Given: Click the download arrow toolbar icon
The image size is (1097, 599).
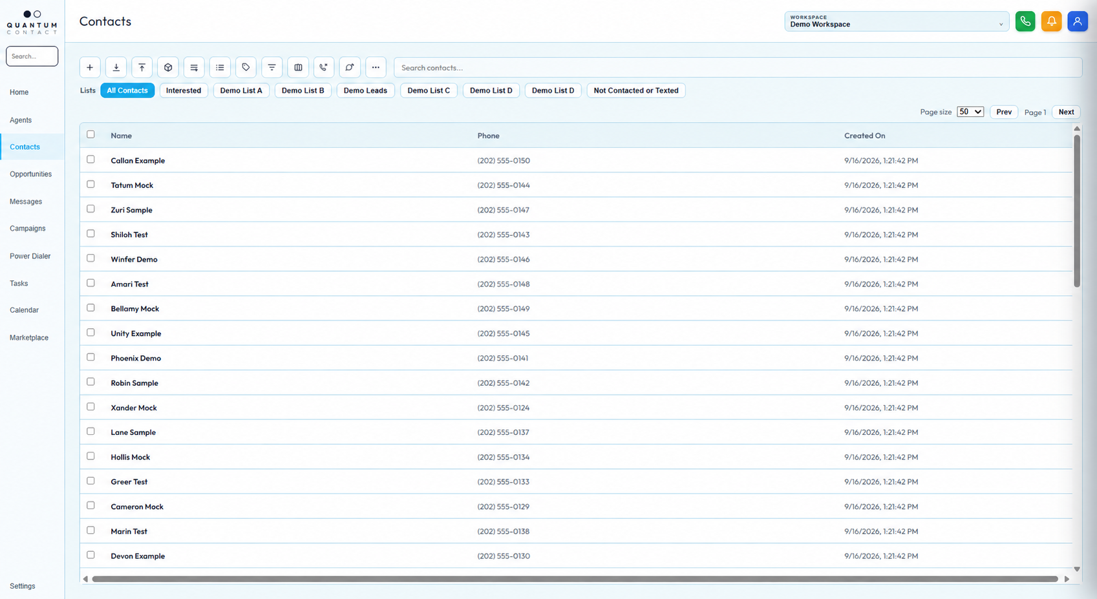Looking at the screenshot, I should [x=116, y=67].
